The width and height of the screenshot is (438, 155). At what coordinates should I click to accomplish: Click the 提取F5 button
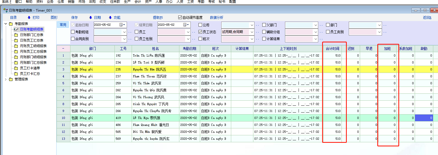click(158, 18)
